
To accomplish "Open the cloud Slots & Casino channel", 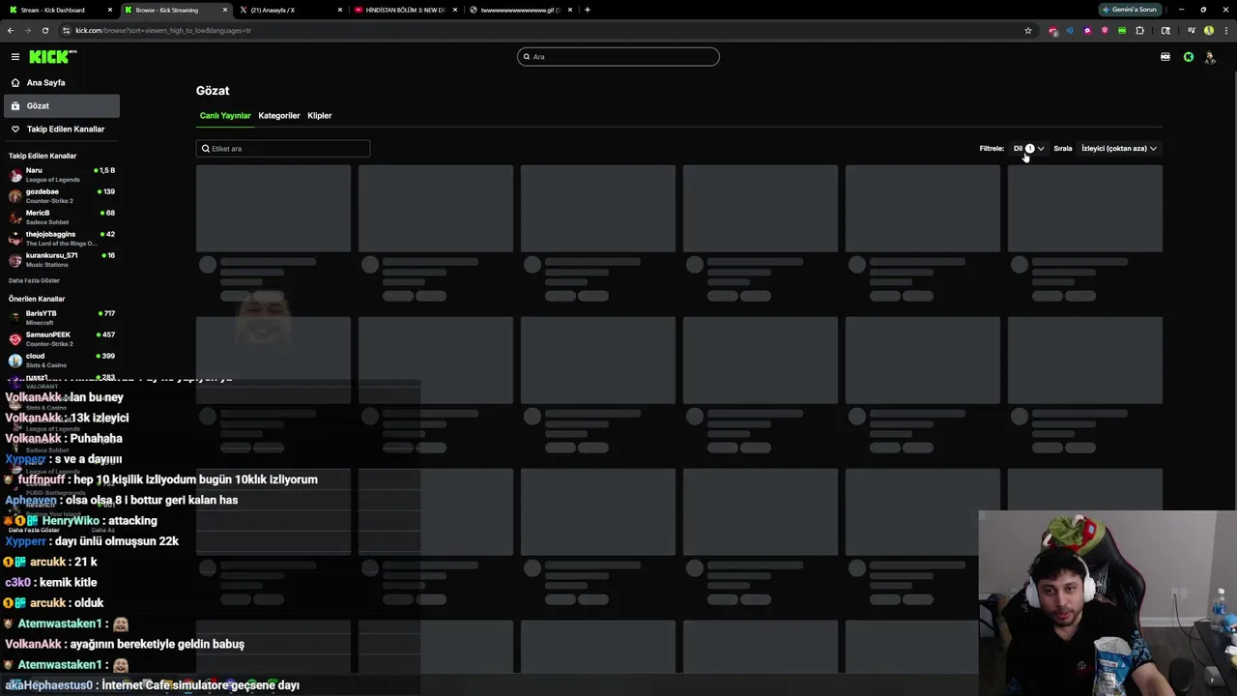I will click(x=62, y=361).
